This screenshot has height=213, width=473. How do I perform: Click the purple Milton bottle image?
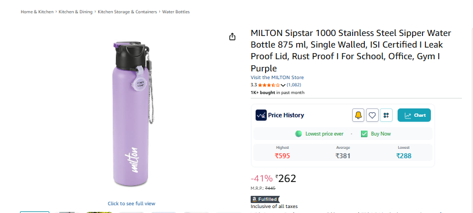point(131,114)
